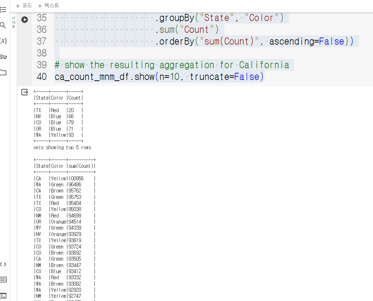This screenshot has width=373, height=301.
Task: Click first table row WA Yellow 93
Action: [x=58, y=135]
